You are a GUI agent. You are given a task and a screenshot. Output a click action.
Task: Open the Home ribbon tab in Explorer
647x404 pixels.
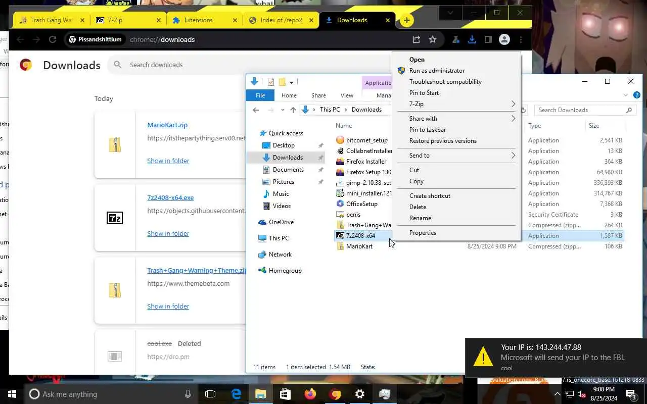click(x=289, y=95)
